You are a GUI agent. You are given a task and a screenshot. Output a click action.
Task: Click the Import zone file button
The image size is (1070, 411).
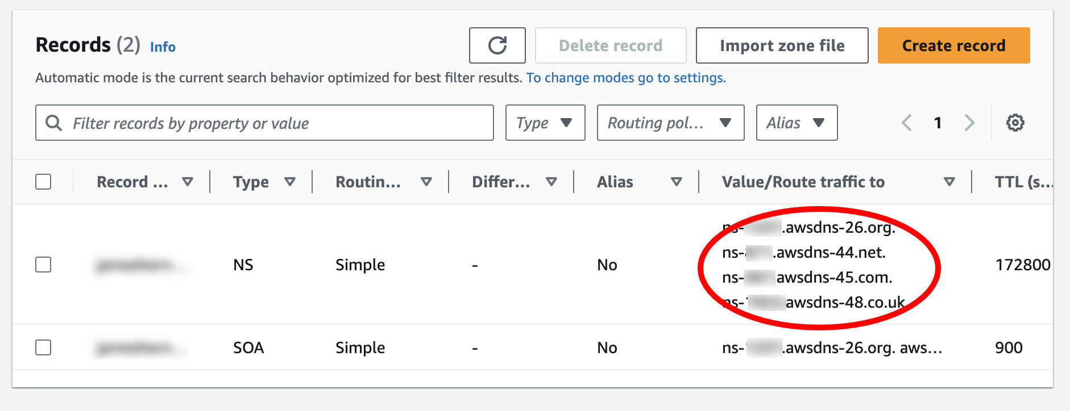click(x=782, y=45)
